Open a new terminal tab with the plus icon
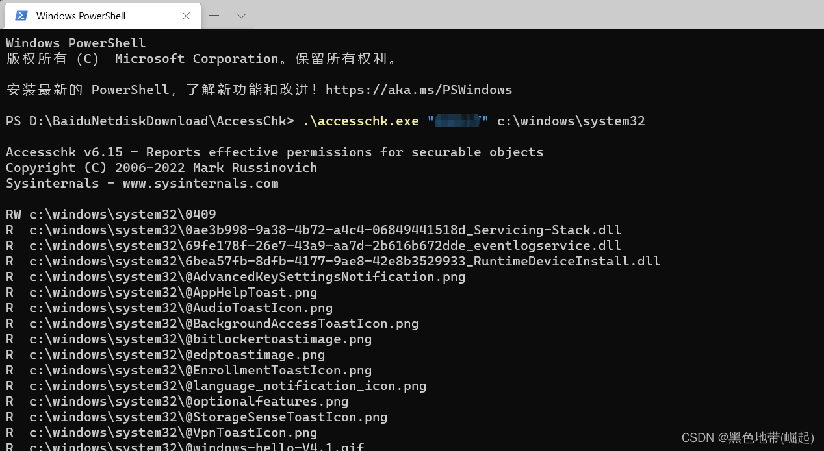The width and height of the screenshot is (824, 451). tap(214, 15)
